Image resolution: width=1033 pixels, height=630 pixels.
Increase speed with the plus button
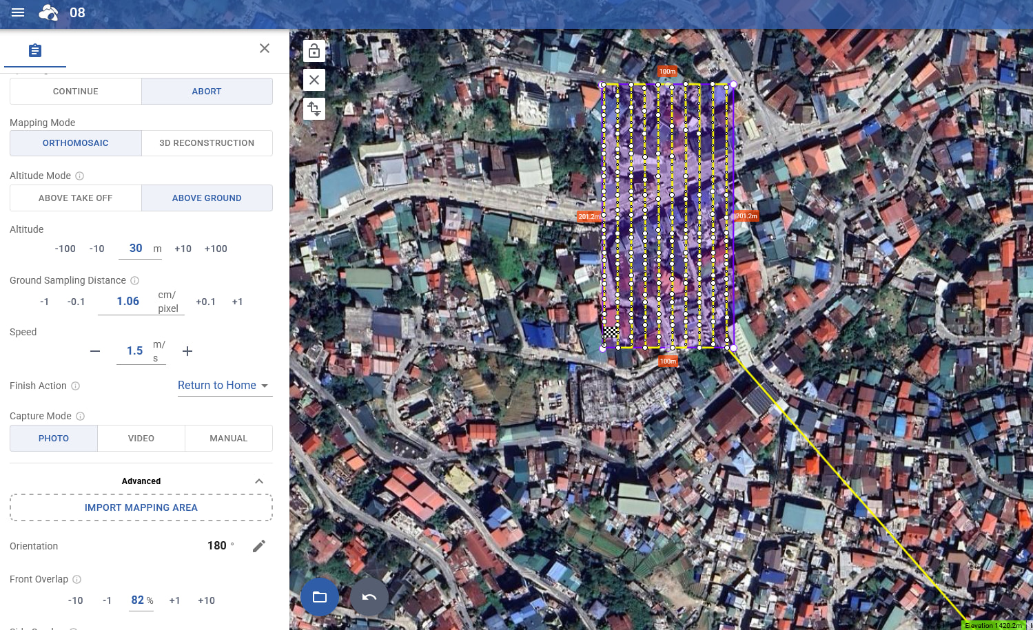(187, 351)
